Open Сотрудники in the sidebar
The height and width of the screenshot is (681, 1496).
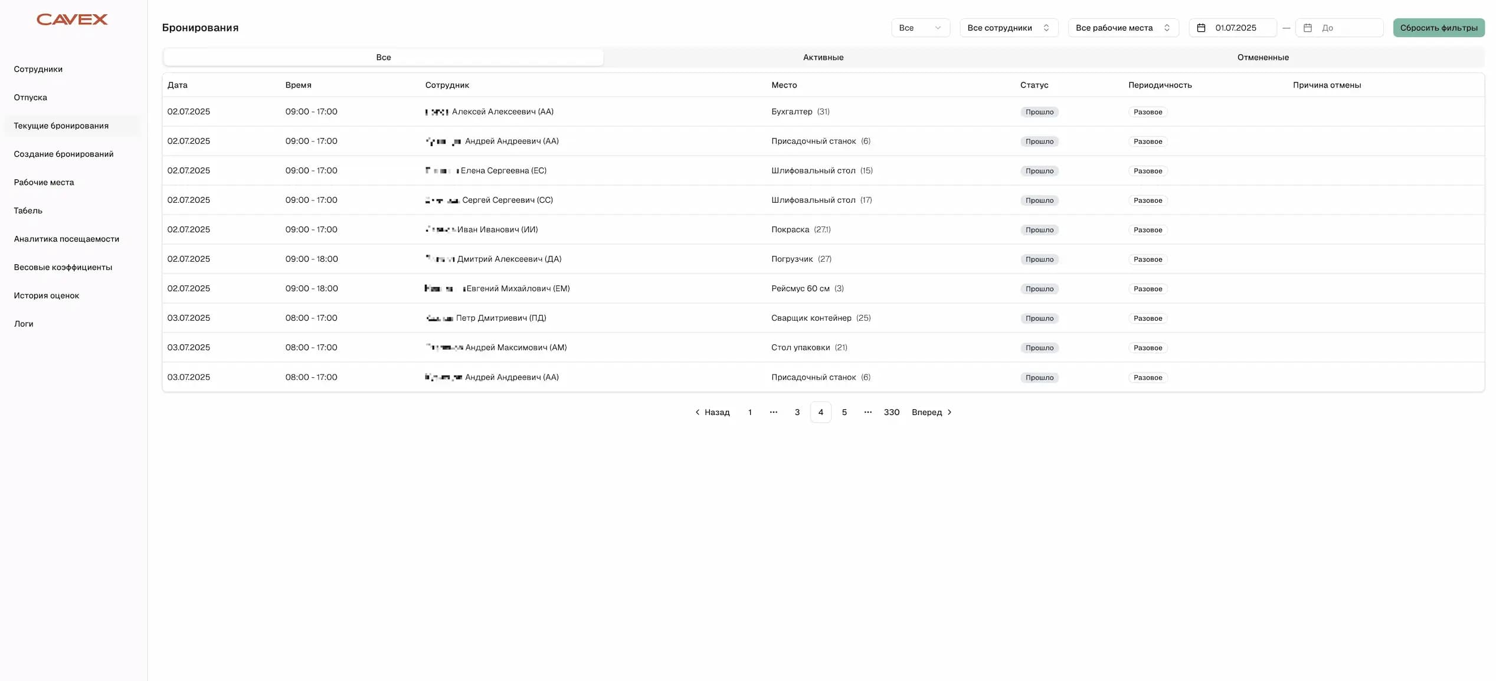pos(38,69)
